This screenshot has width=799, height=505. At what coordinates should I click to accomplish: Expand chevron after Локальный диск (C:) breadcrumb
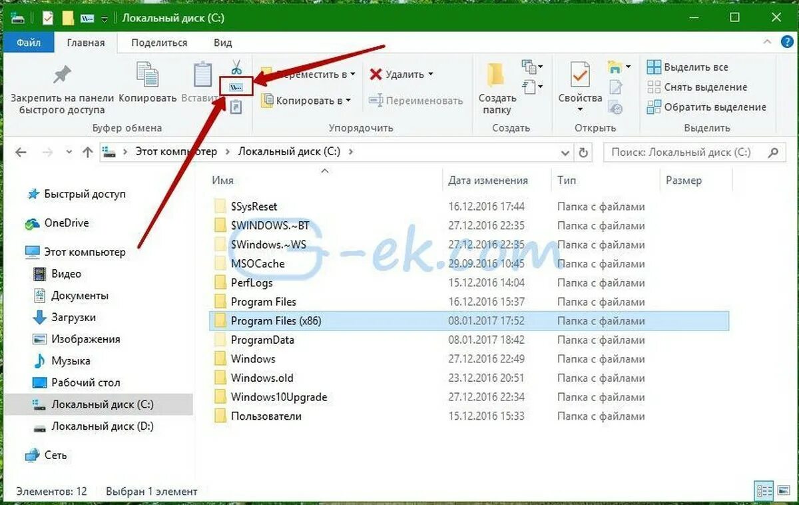click(x=350, y=152)
